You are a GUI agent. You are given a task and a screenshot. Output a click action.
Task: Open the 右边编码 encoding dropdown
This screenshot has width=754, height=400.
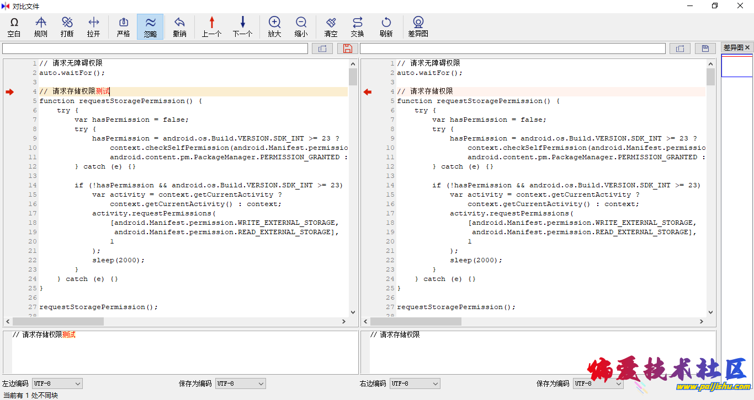[415, 383]
